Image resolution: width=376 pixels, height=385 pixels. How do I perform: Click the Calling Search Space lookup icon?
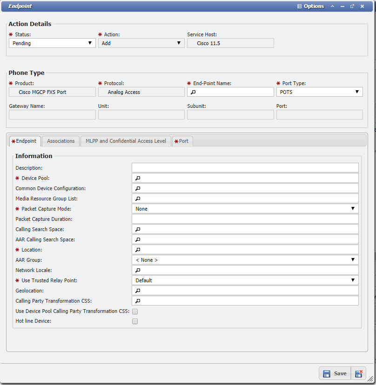tap(138, 229)
